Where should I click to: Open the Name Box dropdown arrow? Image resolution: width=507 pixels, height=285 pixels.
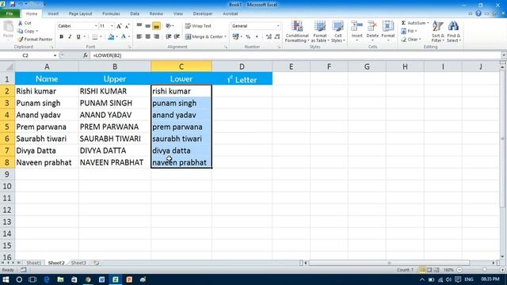pyautogui.click(x=55, y=55)
